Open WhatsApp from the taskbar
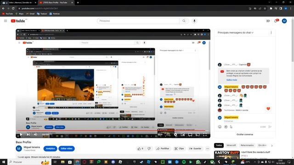294x165 pixels. [198, 162]
